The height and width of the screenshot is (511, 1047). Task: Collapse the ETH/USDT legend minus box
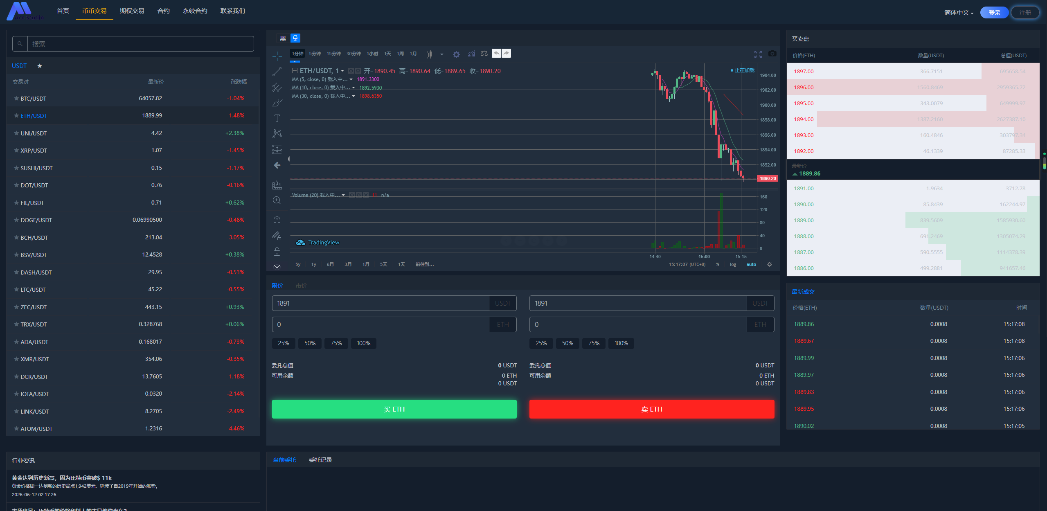[x=295, y=71]
